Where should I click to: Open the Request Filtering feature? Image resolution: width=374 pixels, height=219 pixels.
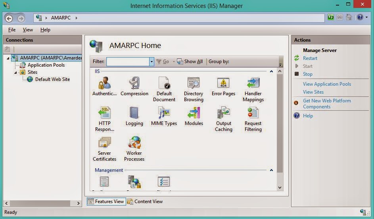coord(253,119)
